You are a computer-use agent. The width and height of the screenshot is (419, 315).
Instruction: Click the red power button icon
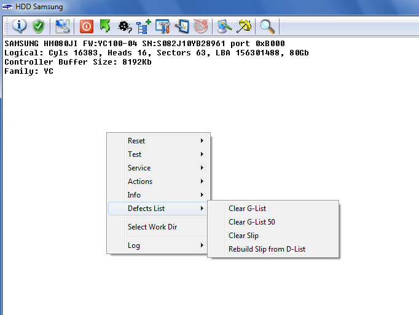coord(86,26)
